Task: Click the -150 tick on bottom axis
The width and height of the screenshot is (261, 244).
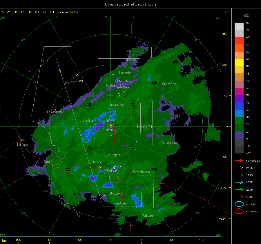Action: 17,240
